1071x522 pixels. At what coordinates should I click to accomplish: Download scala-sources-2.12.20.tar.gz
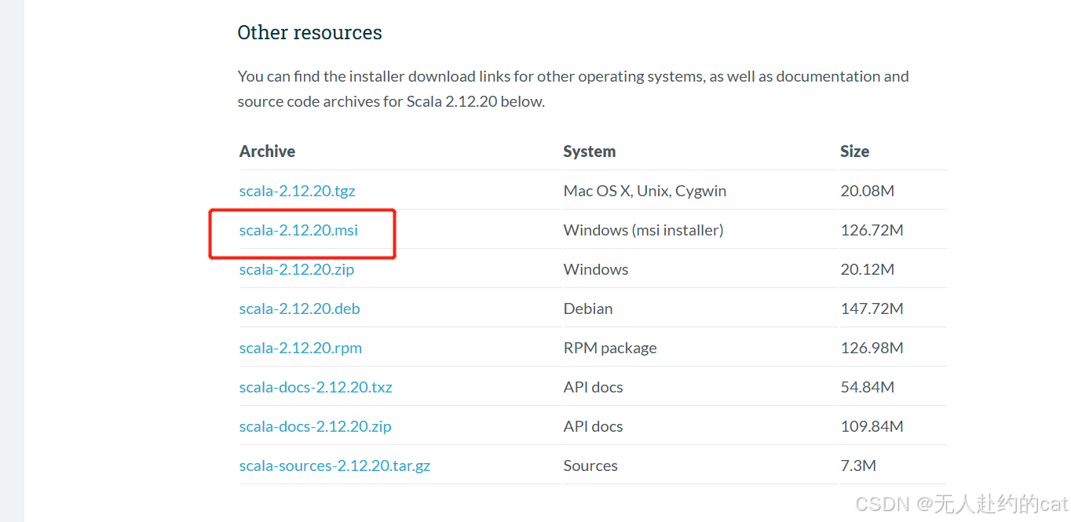click(x=335, y=465)
